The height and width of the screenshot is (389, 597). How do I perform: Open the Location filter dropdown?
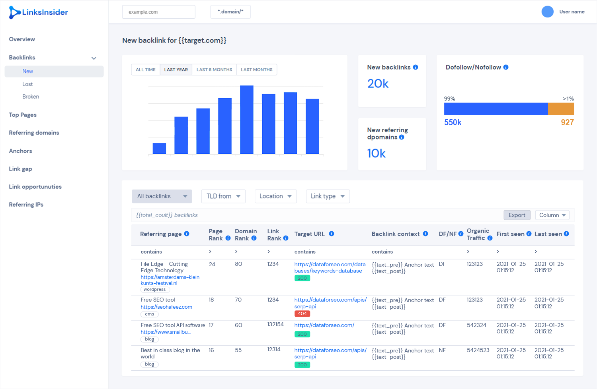coord(275,196)
